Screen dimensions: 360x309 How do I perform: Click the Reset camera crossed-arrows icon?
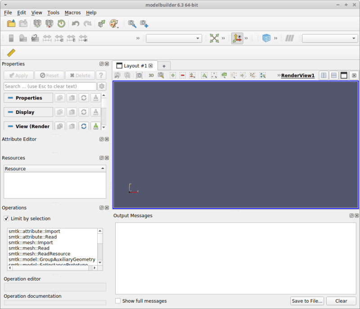214,38
